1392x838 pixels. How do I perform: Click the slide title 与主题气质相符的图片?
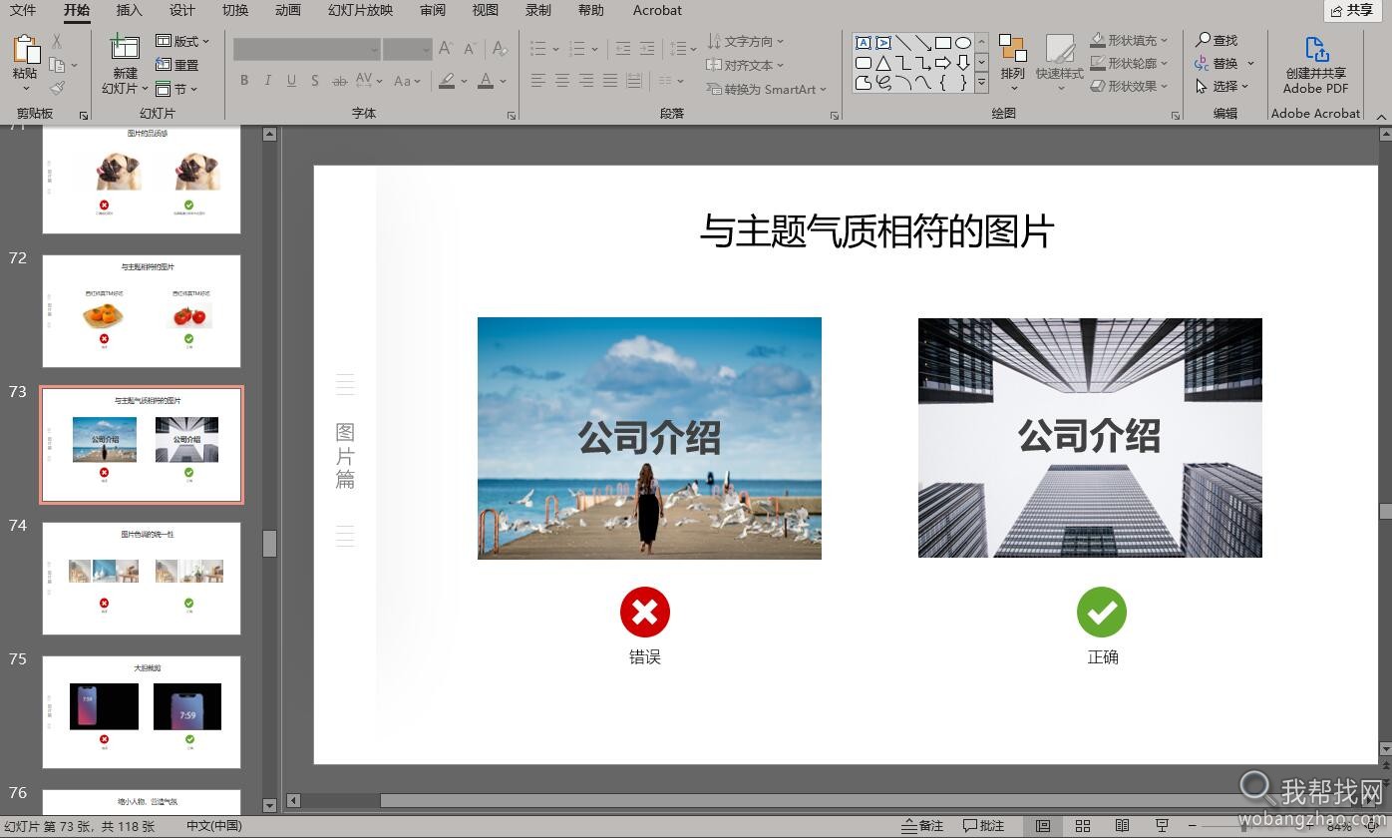(x=877, y=231)
